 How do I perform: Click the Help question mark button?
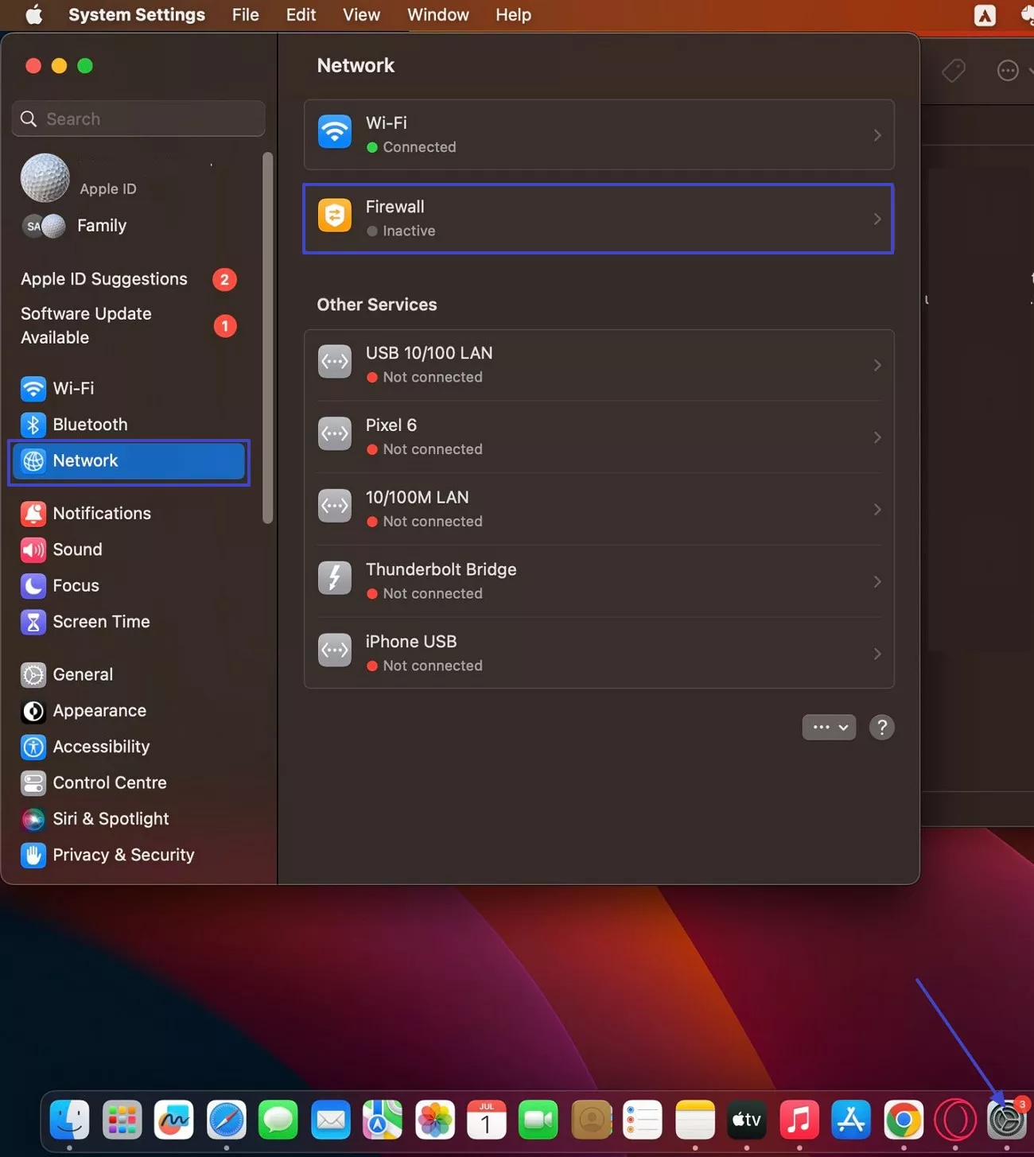coord(881,727)
